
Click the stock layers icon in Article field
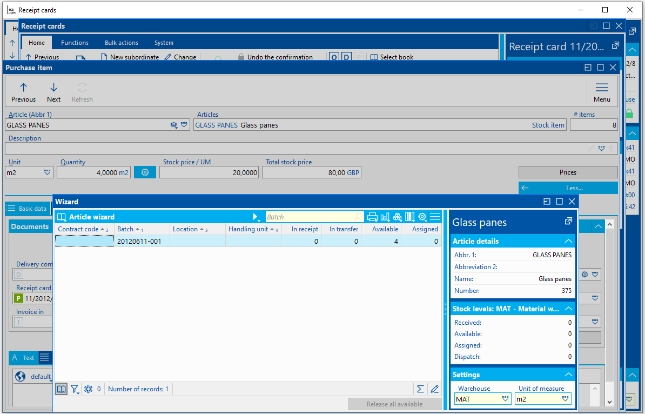click(174, 125)
